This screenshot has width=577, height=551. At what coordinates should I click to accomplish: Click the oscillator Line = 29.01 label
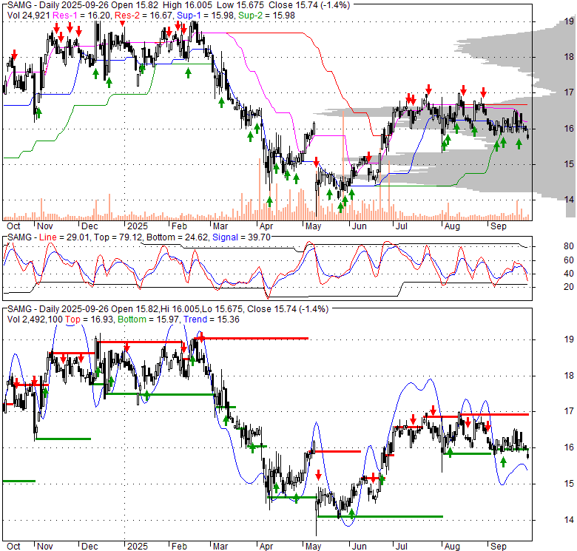(64, 237)
